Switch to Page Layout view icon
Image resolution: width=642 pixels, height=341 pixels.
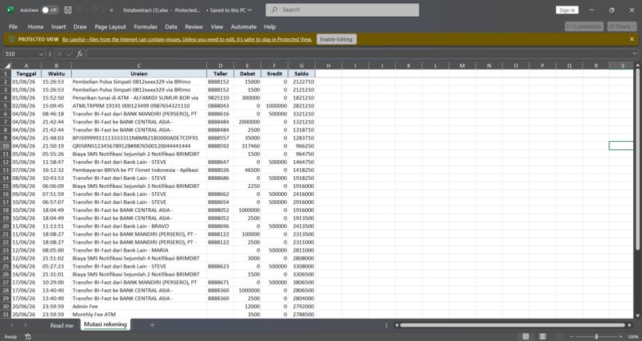(542, 336)
